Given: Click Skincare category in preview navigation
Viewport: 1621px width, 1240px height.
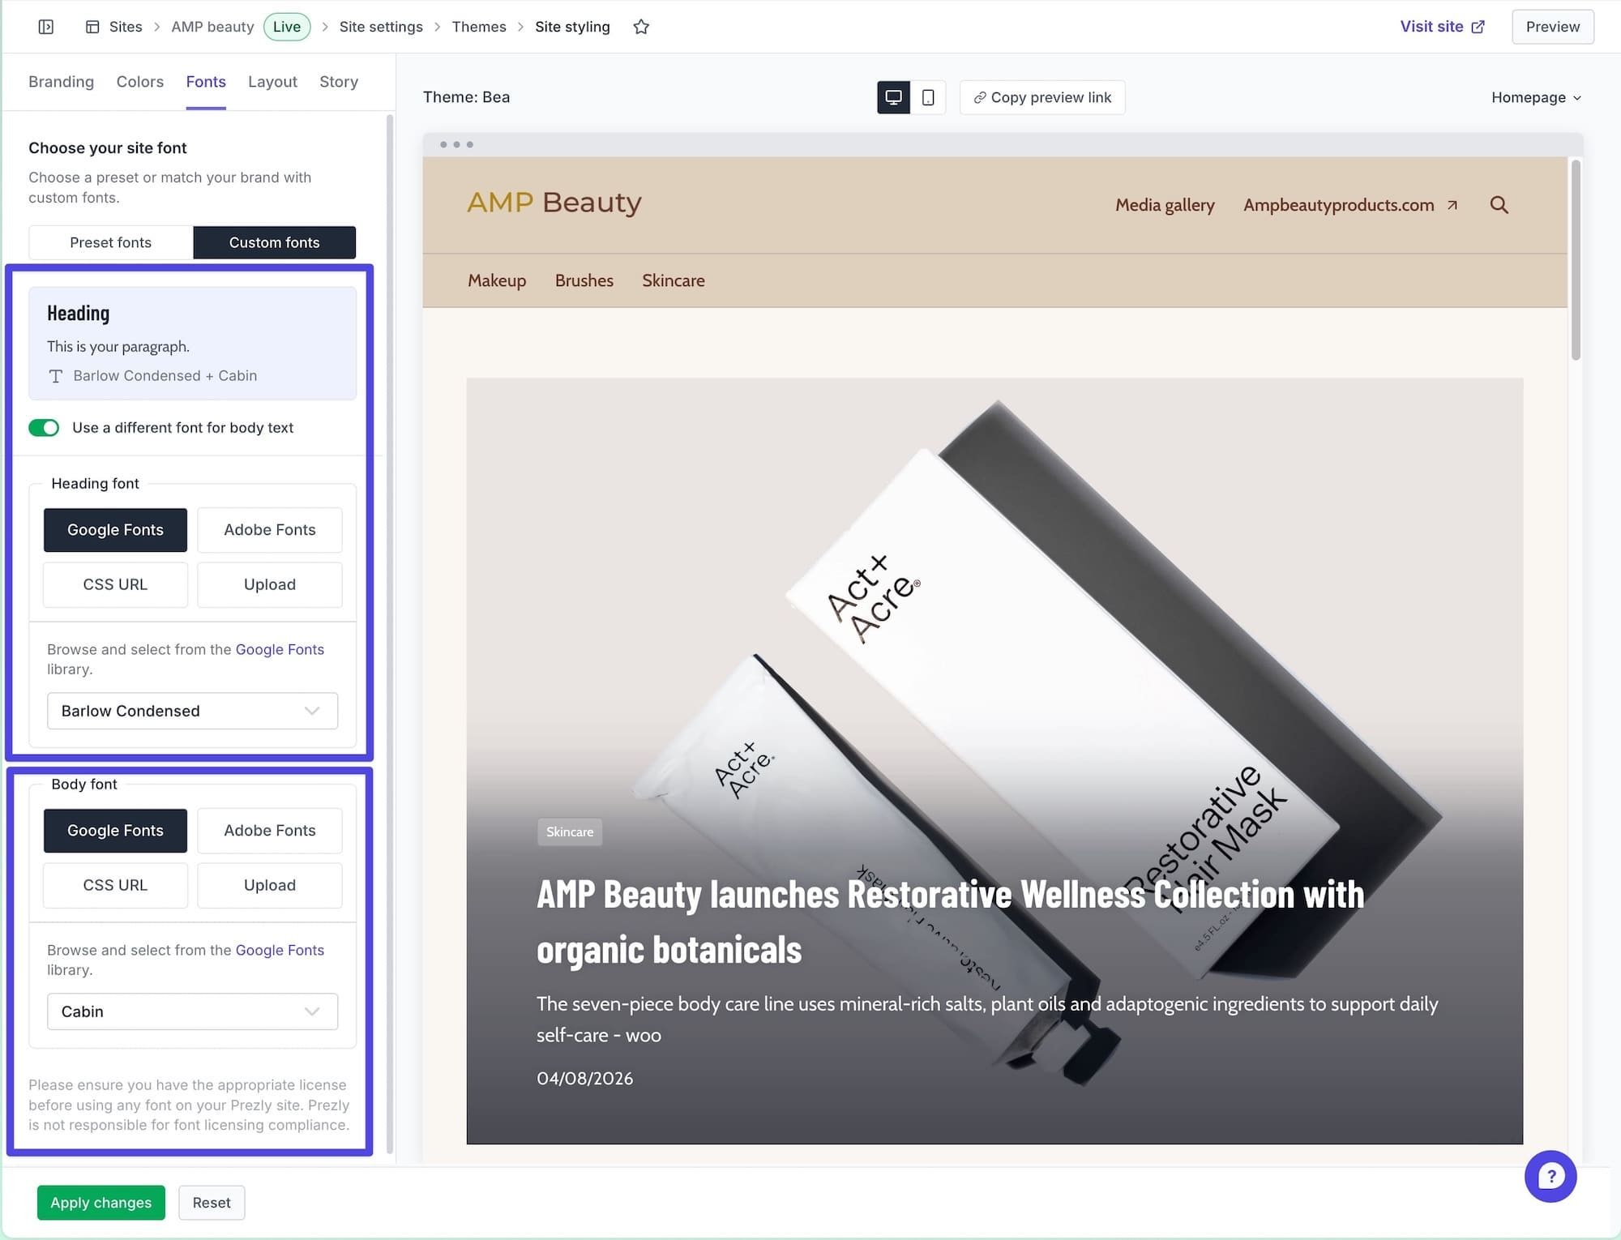Looking at the screenshot, I should tap(674, 280).
